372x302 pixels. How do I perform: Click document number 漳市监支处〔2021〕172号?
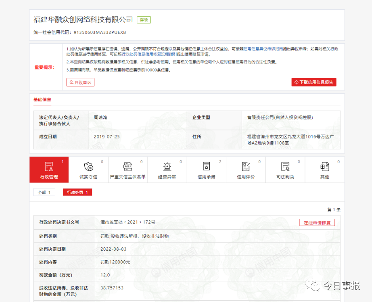(128, 222)
